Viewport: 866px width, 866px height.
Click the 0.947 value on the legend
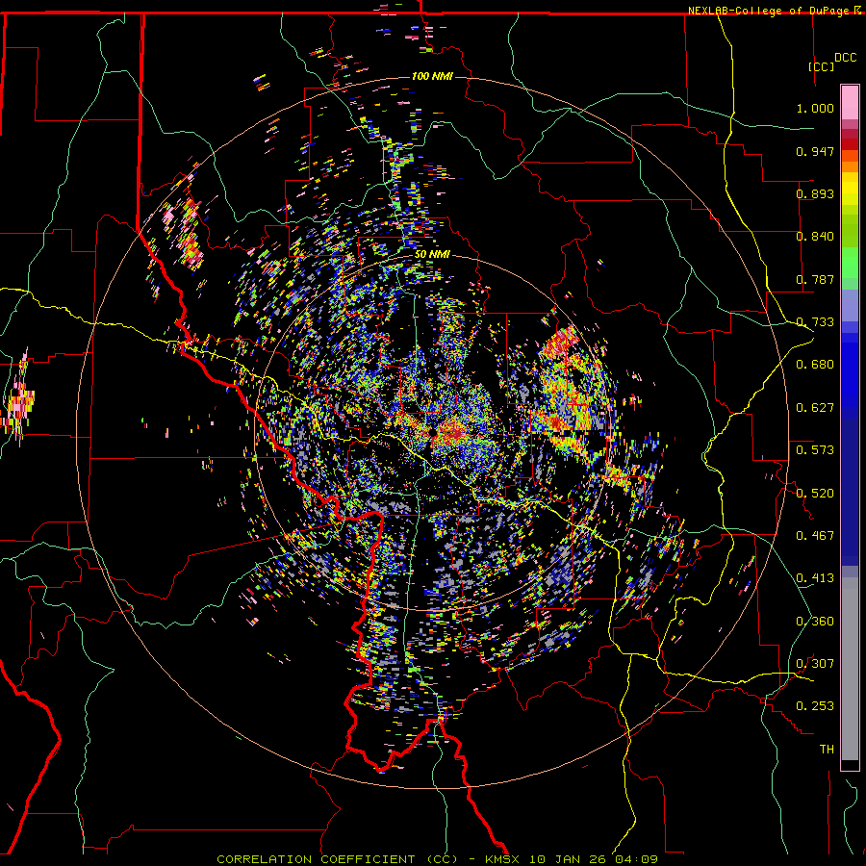coord(815,151)
